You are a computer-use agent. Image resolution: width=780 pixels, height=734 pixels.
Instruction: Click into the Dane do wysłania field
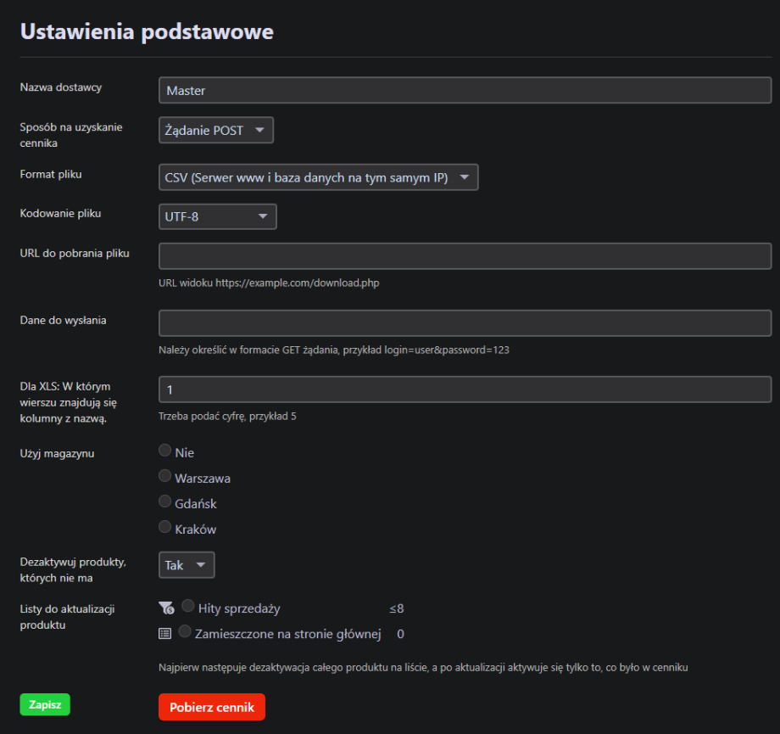tap(465, 323)
